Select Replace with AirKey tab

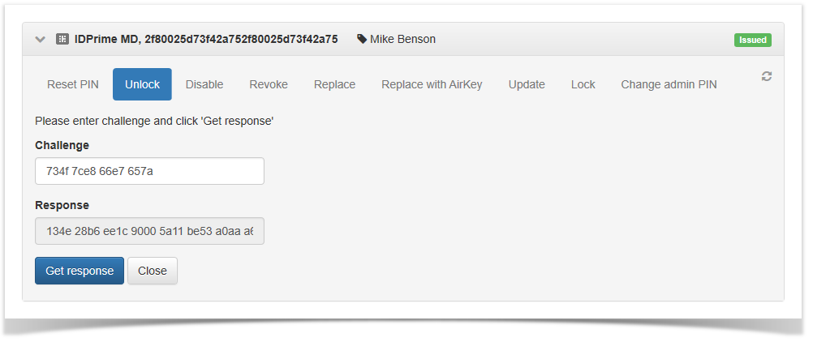pyautogui.click(x=432, y=84)
